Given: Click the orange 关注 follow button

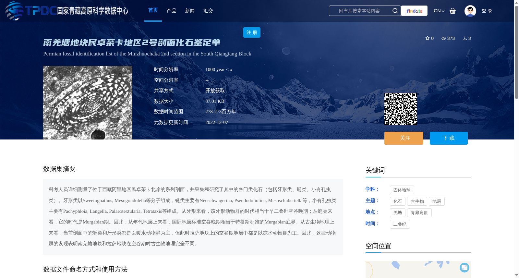Looking at the screenshot, I should (x=404, y=138).
